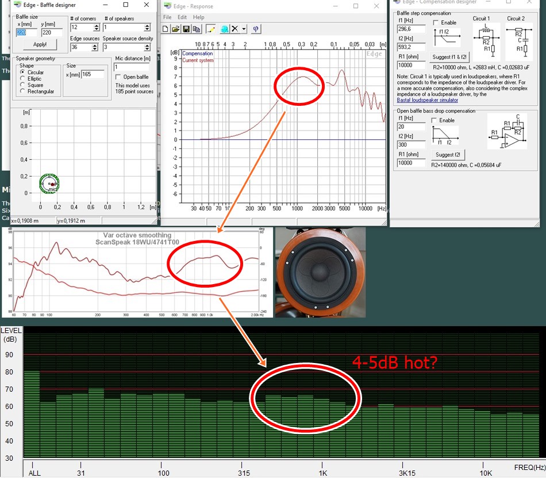Click the cyan overlay toolbar icon

(x=225, y=29)
